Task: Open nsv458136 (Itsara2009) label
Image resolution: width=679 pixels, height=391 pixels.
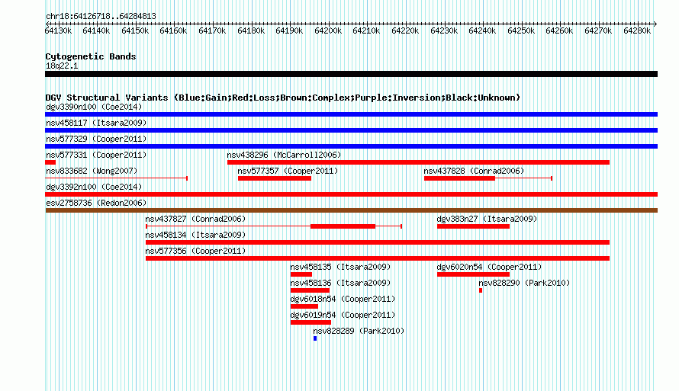Action: point(340,283)
